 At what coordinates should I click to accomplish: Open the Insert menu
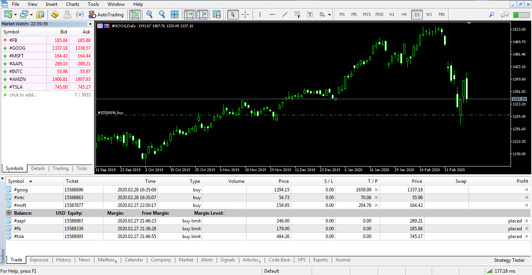point(51,4)
